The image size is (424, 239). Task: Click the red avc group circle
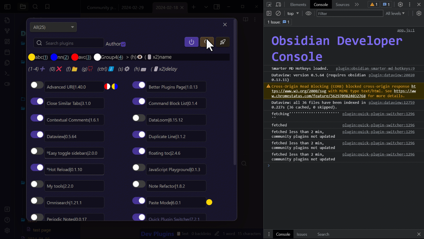[75, 57]
